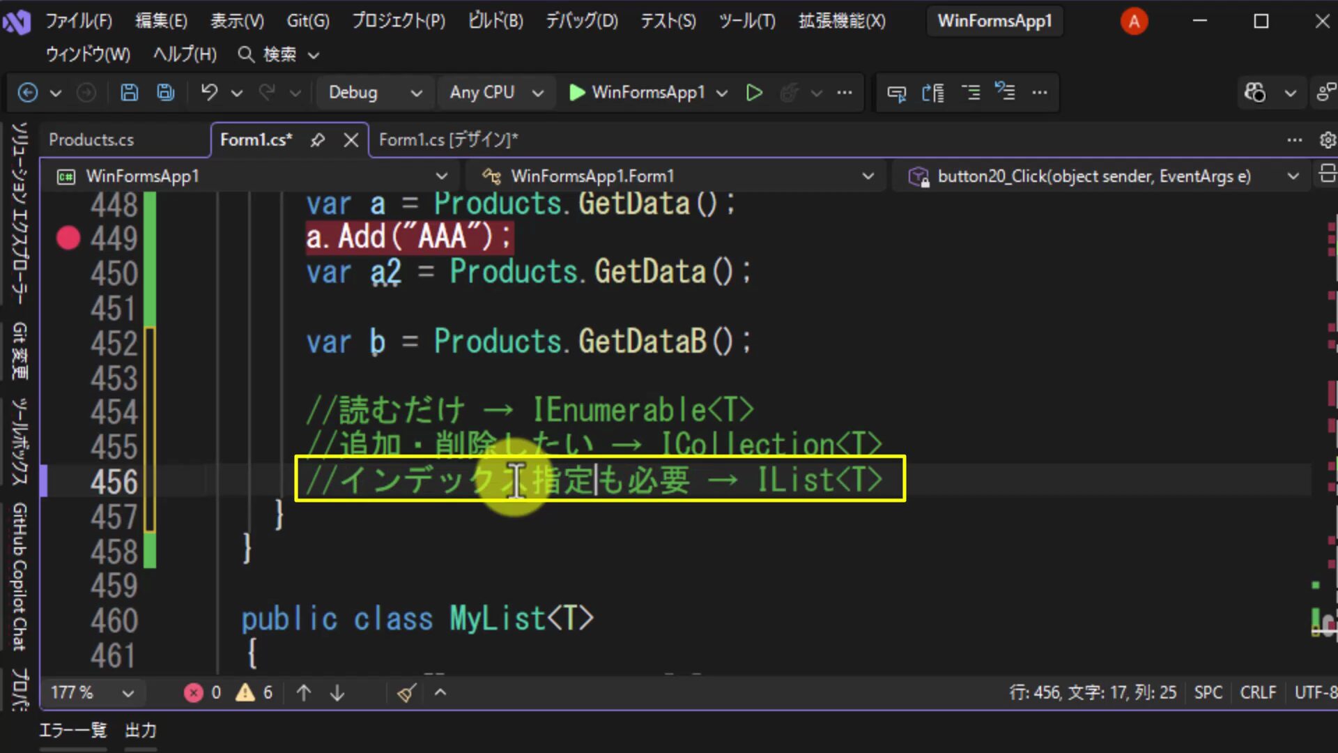Switch to the Products.cs tab
The image size is (1338, 753).
pos(91,140)
